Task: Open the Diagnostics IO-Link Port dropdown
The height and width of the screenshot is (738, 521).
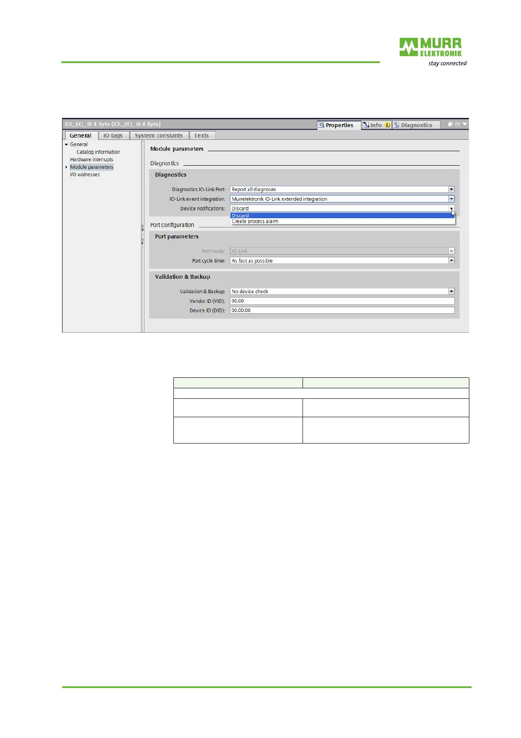Action: click(451, 189)
